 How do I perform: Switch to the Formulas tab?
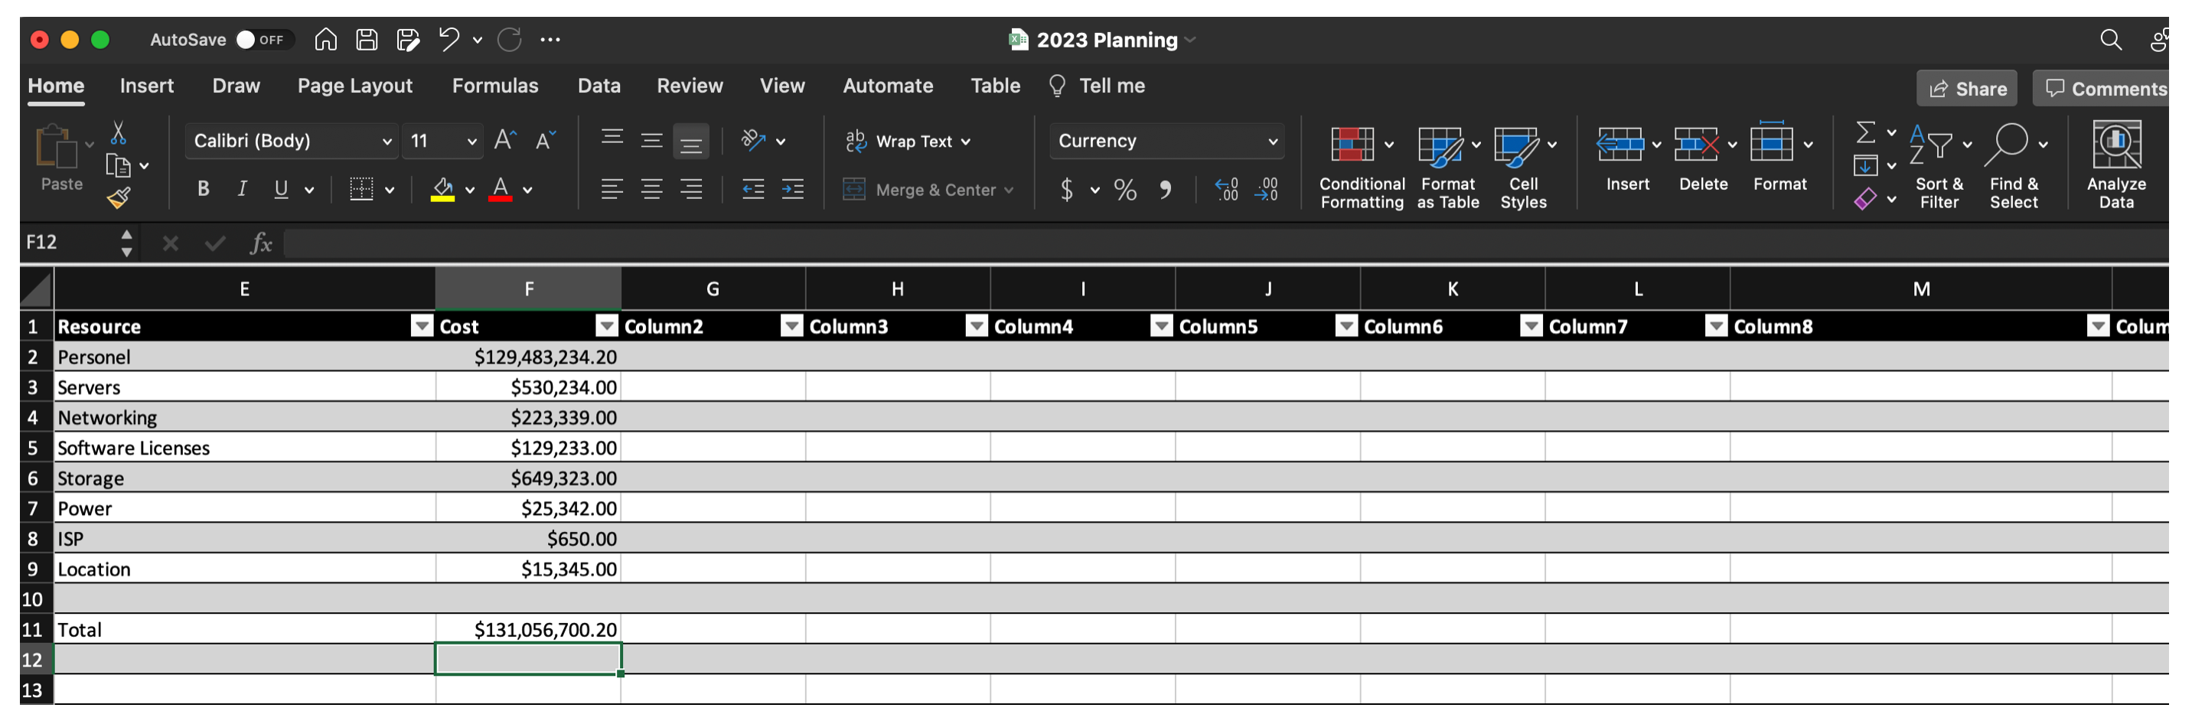tap(494, 86)
